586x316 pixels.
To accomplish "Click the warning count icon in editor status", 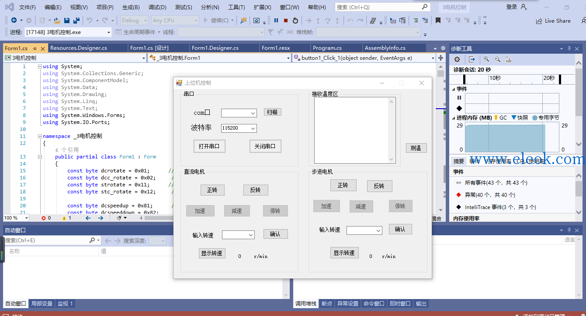I will 64,218.
